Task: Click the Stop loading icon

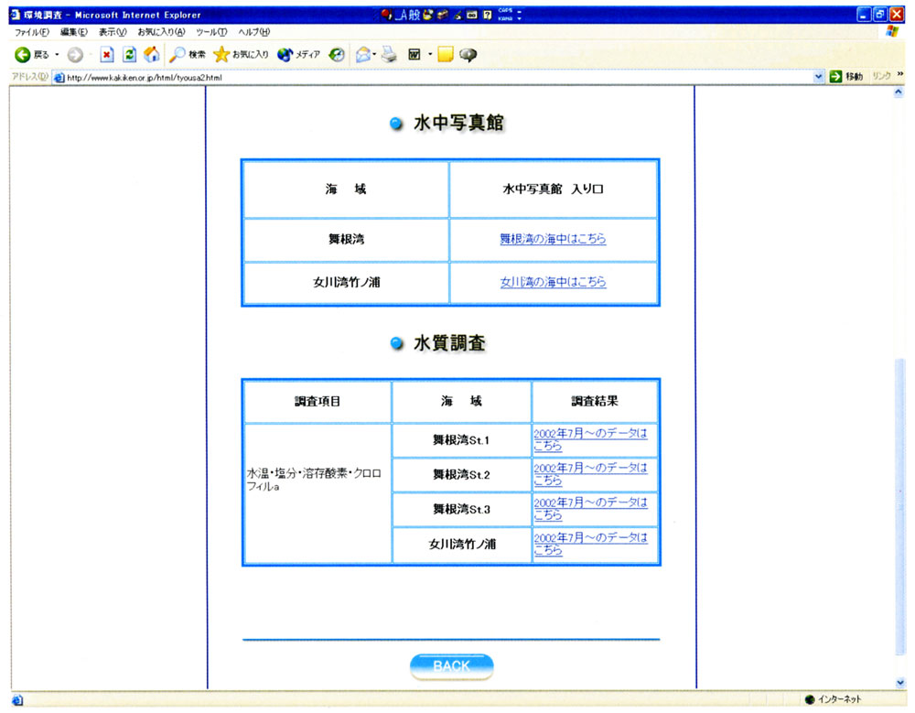Action: 106,55
